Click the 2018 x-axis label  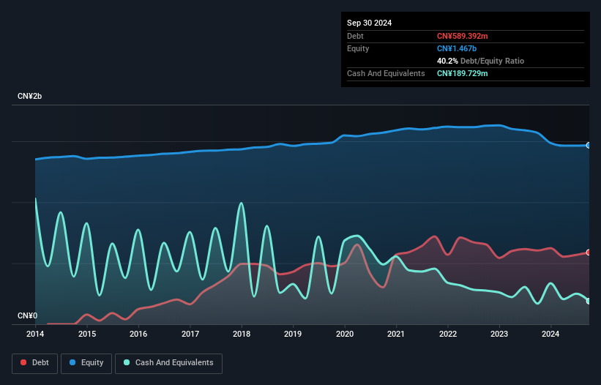[x=242, y=334]
